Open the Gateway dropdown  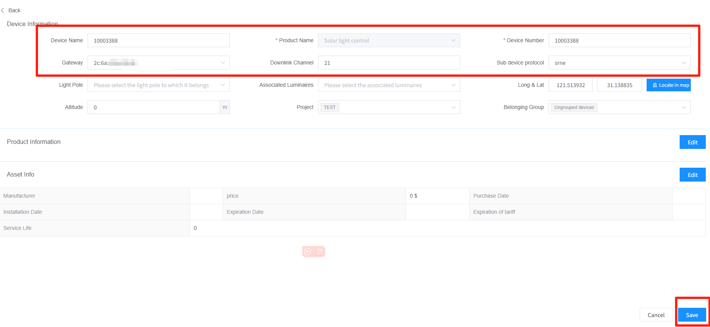[158, 63]
